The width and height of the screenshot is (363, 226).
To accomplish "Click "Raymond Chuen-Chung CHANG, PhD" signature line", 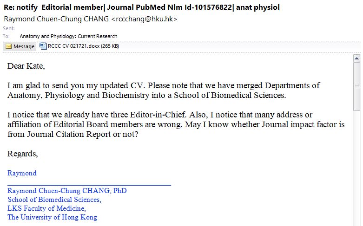I will click(x=67, y=191).
